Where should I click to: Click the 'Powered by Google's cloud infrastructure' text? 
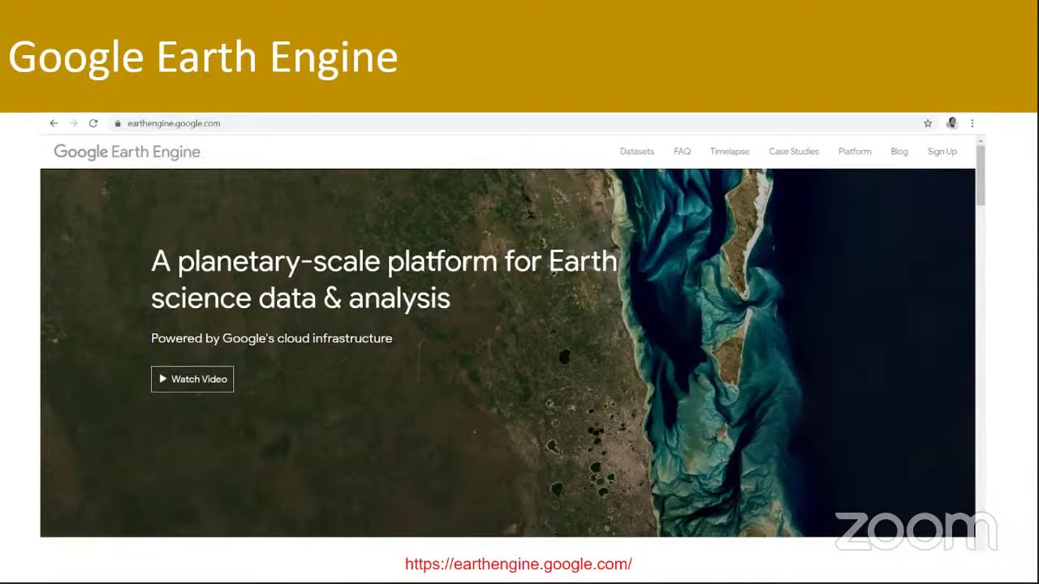[272, 338]
